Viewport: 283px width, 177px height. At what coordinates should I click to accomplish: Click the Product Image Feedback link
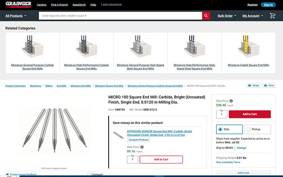(23, 174)
